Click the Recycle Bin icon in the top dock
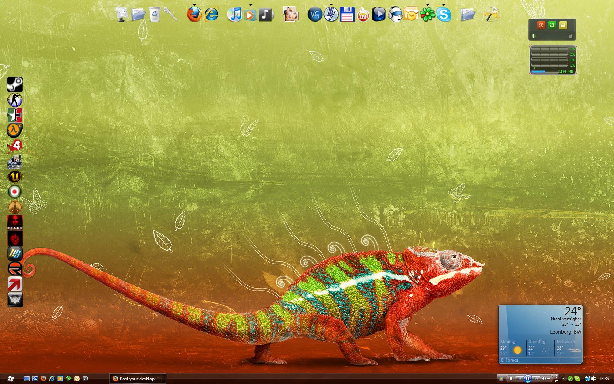This screenshot has width=614, height=384. click(x=155, y=14)
